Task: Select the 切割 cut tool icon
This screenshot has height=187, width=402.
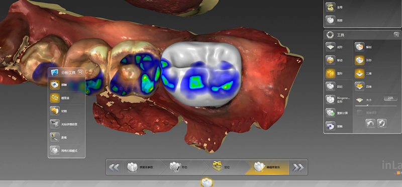Action: pyautogui.click(x=55, y=111)
